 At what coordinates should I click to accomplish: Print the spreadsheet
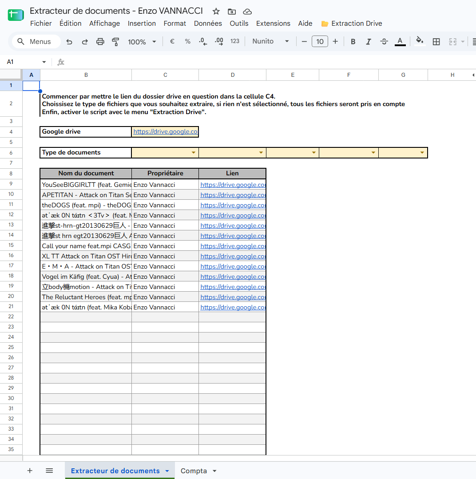(100, 42)
